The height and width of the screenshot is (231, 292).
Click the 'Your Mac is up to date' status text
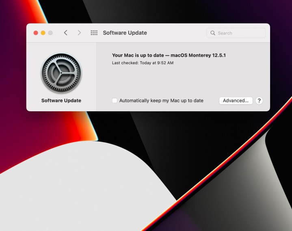[169, 55]
